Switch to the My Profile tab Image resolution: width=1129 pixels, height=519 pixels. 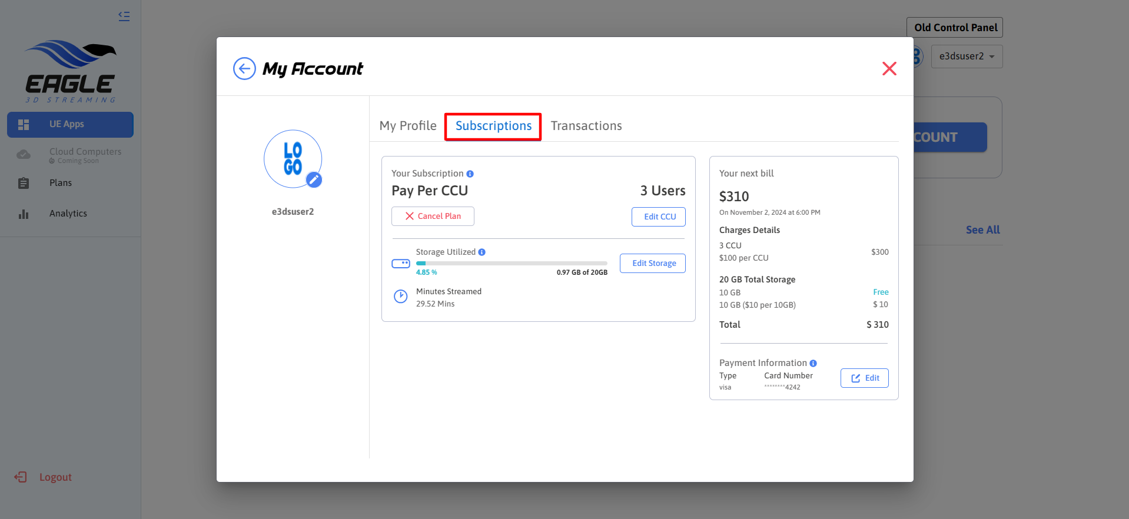tap(408, 126)
